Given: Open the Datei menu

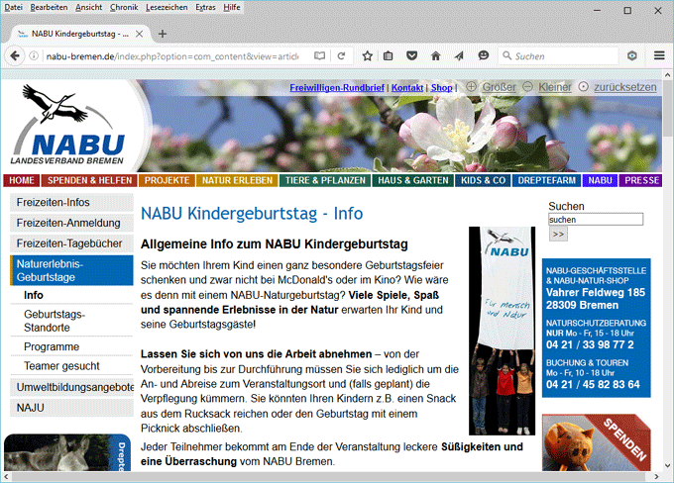Looking at the screenshot, I should tap(13, 7).
